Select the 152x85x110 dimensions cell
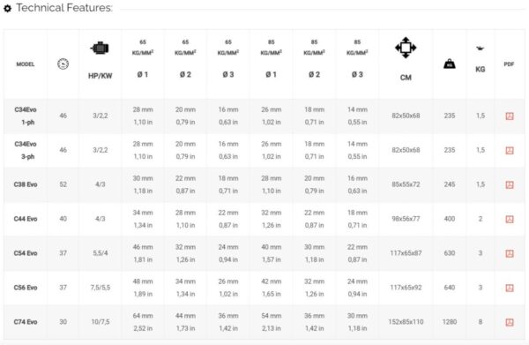The width and height of the screenshot is (529, 345). [406, 322]
